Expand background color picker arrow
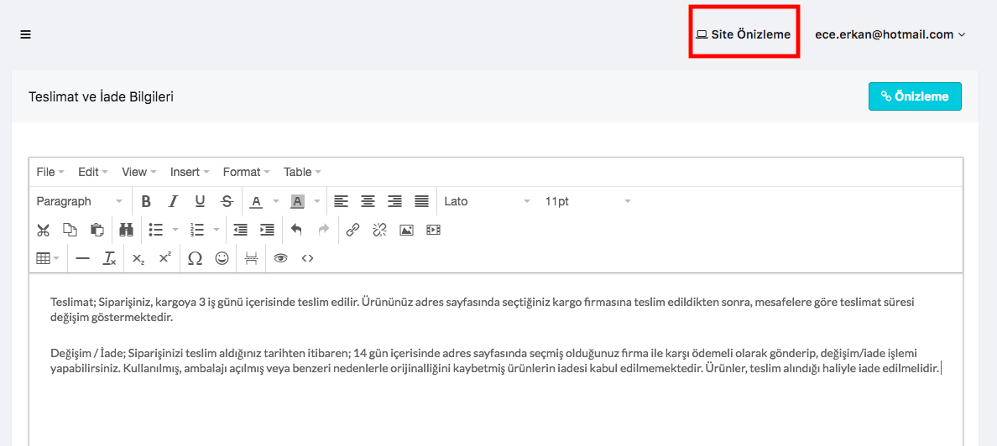 click(x=316, y=201)
